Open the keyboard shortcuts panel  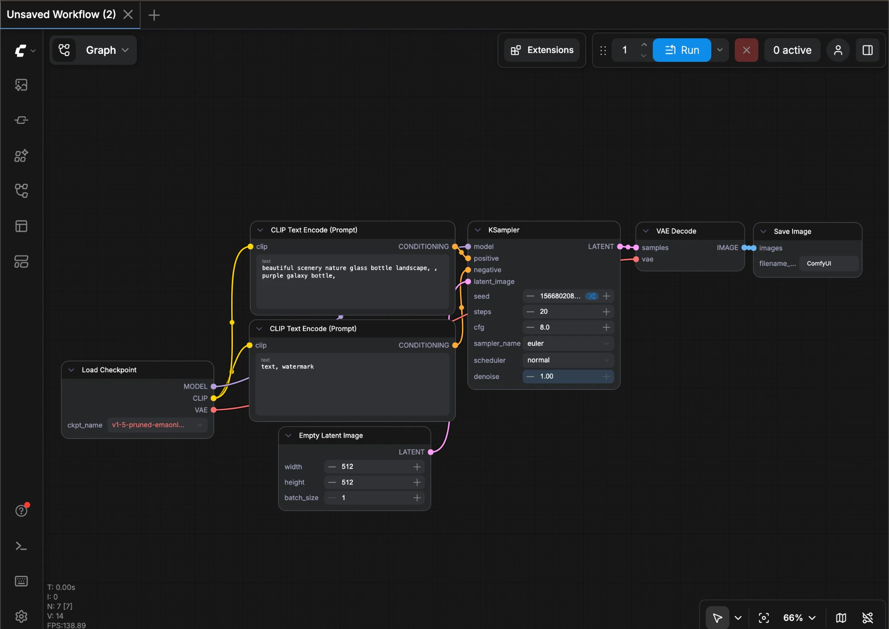coord(21,581)
